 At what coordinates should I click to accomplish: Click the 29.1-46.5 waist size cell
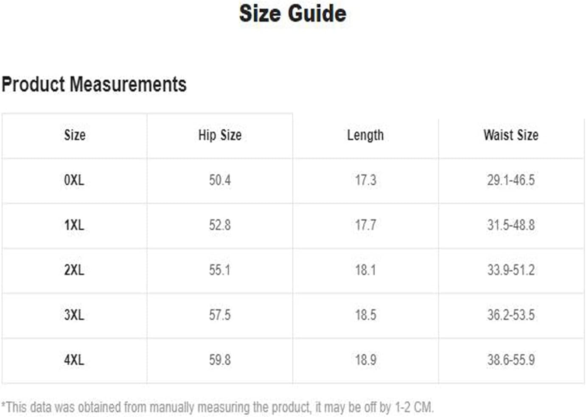click(511, 180)
